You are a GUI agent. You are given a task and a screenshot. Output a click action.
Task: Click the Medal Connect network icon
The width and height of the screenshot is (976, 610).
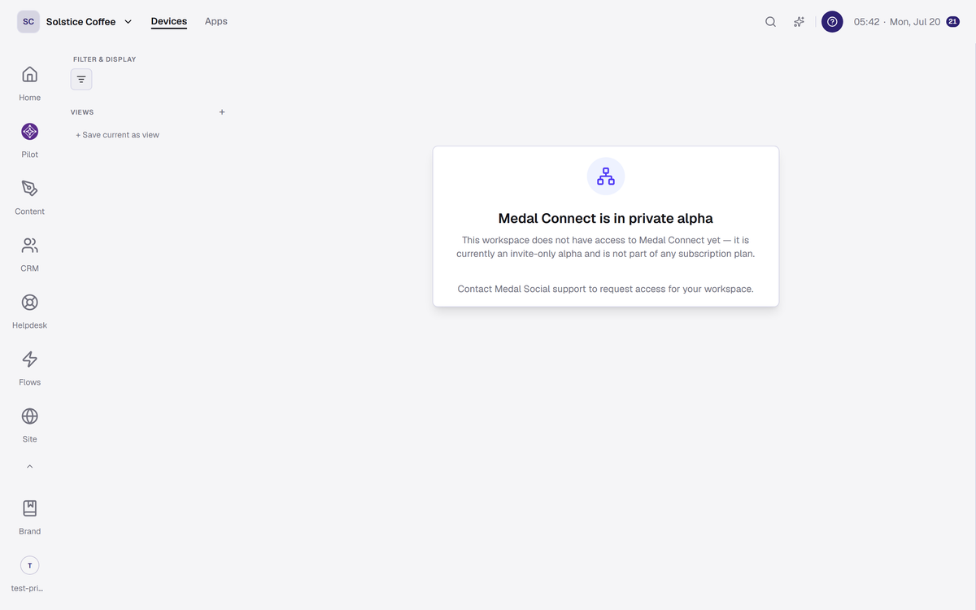point(606,176)
